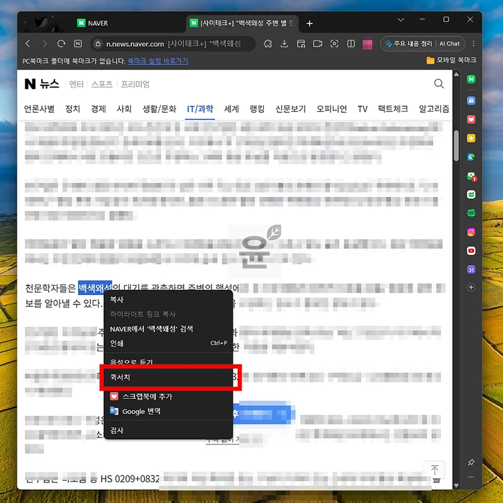Open the 정치 news category
The image size is (503, 503).
(x=72, y=109)
